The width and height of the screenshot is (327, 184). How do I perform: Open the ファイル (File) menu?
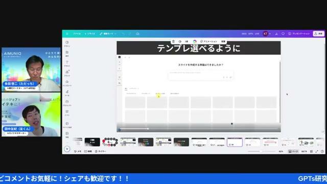[x=77, y=34]
